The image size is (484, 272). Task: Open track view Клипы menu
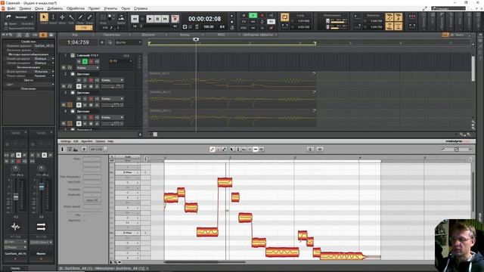pyautogui.click(x=185, y=35)
